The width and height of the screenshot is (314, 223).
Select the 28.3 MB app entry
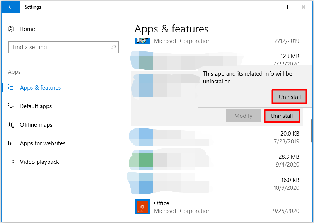(217, 160)
